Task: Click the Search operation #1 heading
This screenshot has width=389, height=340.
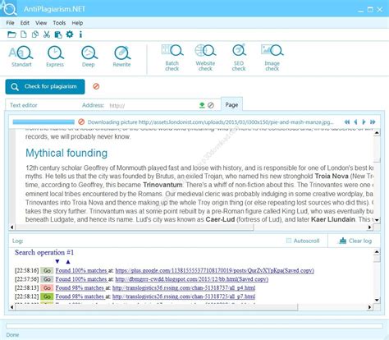Action: coord(44,252)
